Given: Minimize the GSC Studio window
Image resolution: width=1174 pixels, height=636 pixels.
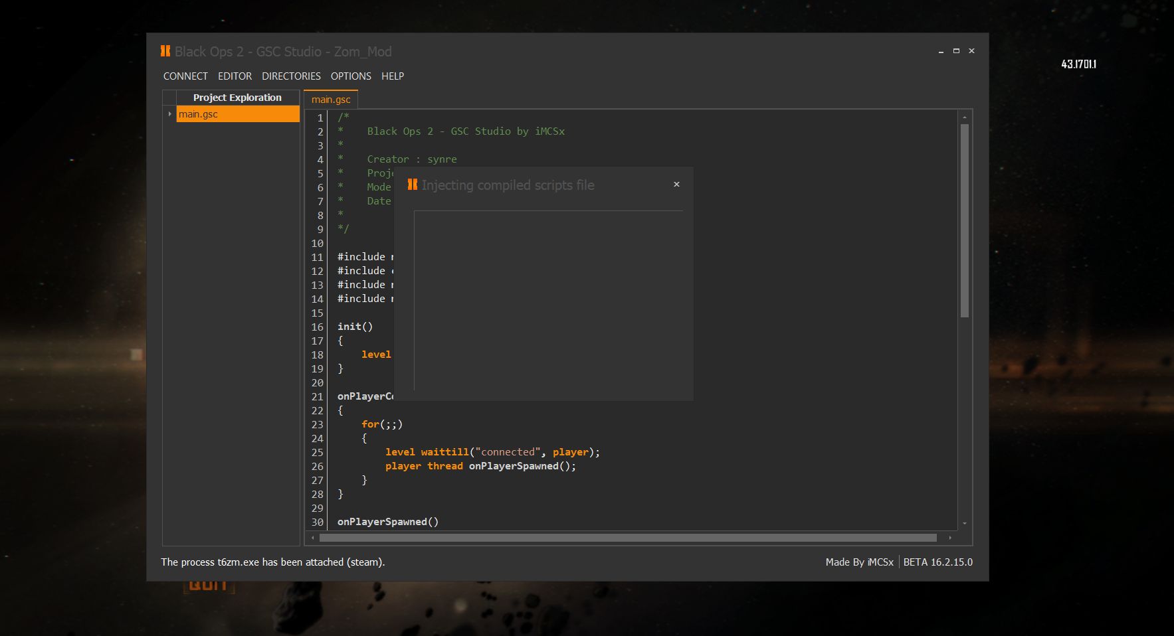Looking at the screenshot, I should 941,51.
